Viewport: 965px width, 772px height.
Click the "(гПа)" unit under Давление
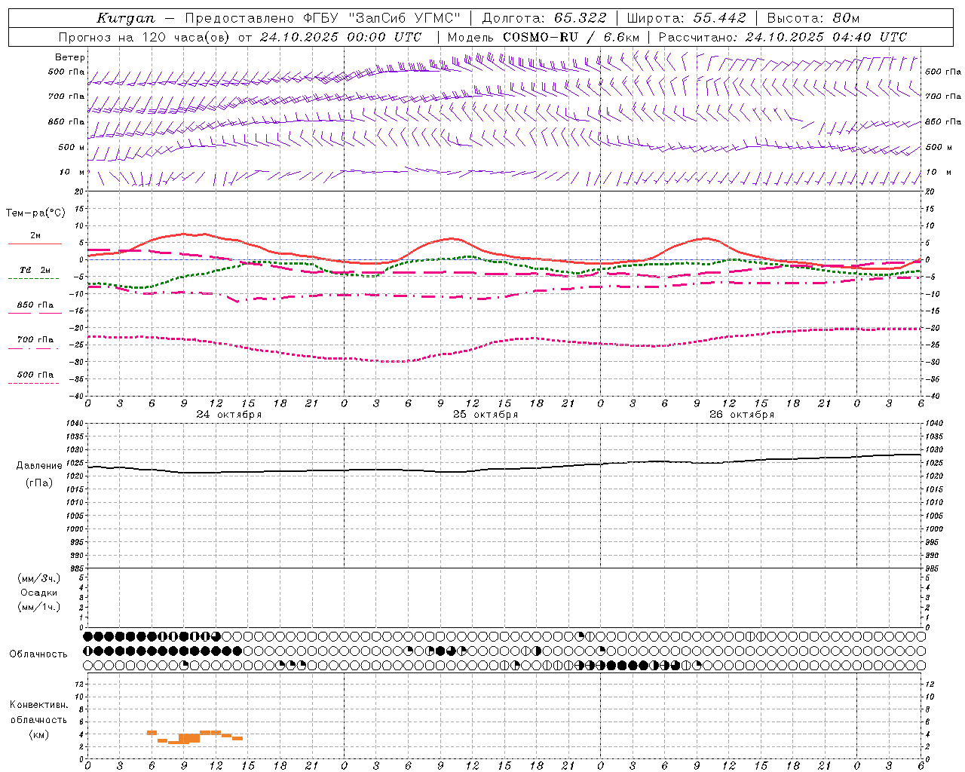[39, 483]
